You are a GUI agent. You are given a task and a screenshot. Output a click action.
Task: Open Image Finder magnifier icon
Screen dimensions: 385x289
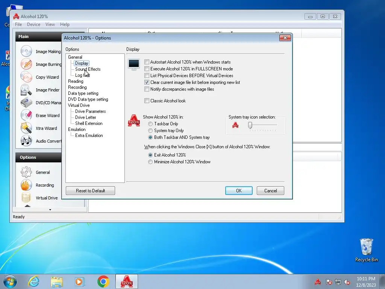26,90
